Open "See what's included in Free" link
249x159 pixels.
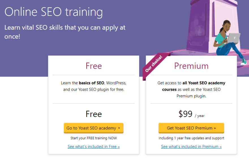[93, 147]
